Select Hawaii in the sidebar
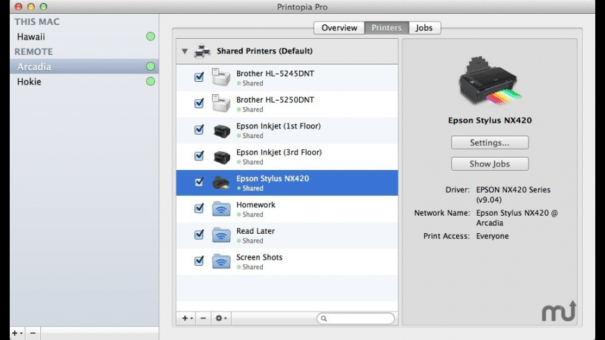Screen dimensions: 605x340 click(84, 37)
